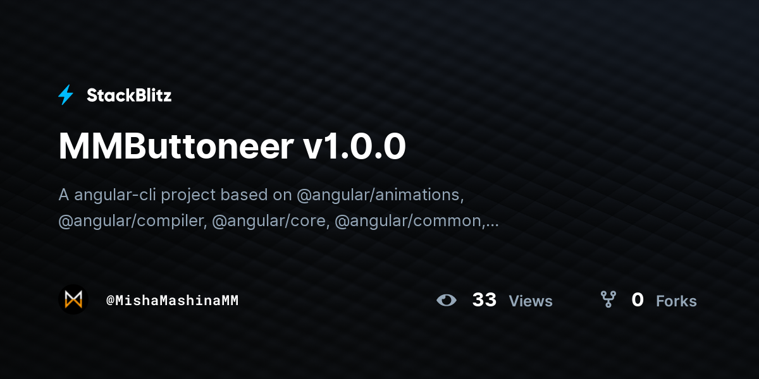The height and width of the screenshot is (379, 759).
Task: Click the fork branch icon
Action: 608,299
